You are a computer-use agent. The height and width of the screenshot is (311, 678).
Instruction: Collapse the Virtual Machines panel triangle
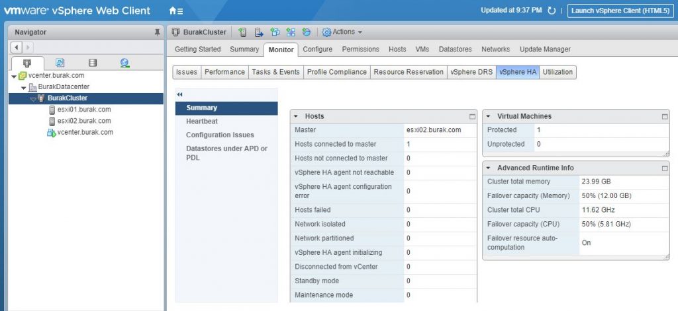point(488,116)
